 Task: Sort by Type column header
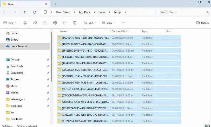point(153,31)
